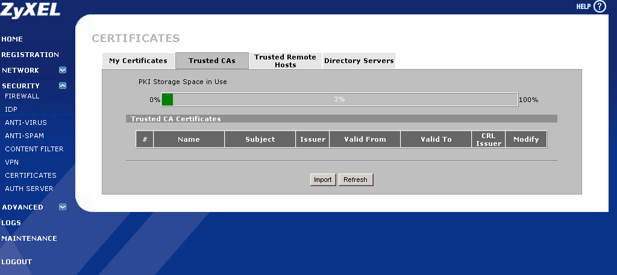Click the Issuer column header
The image size is (617, 275).
[x=313, y=139]
